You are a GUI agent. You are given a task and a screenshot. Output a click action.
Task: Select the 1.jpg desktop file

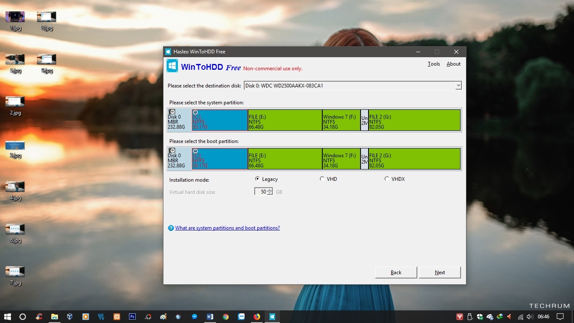15,21
